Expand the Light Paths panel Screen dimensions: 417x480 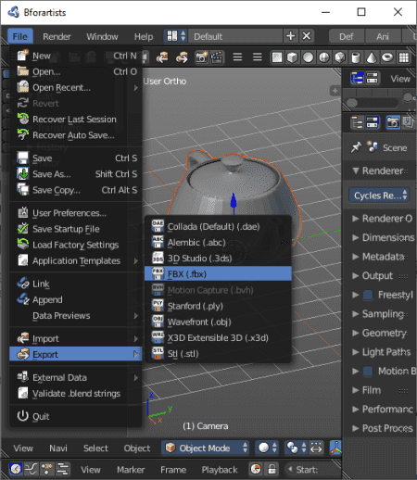[x=382, y=352]
